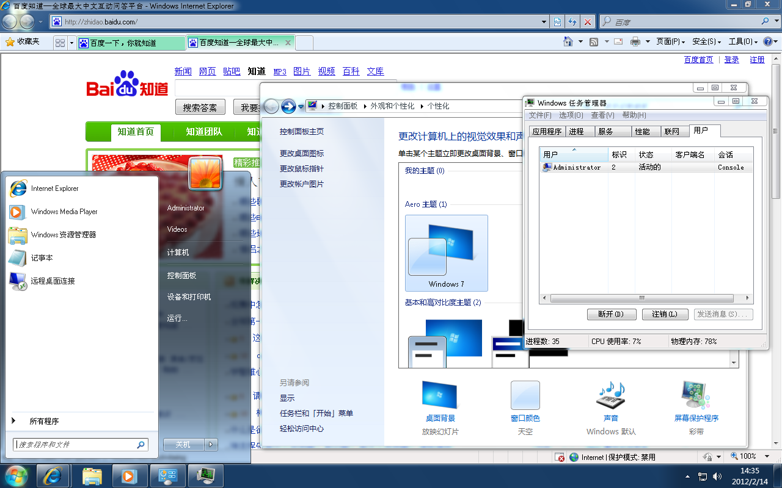Open 更改桌面图标 link in Personalization
The width and height of the screenshot is (782, 488).
302,154
